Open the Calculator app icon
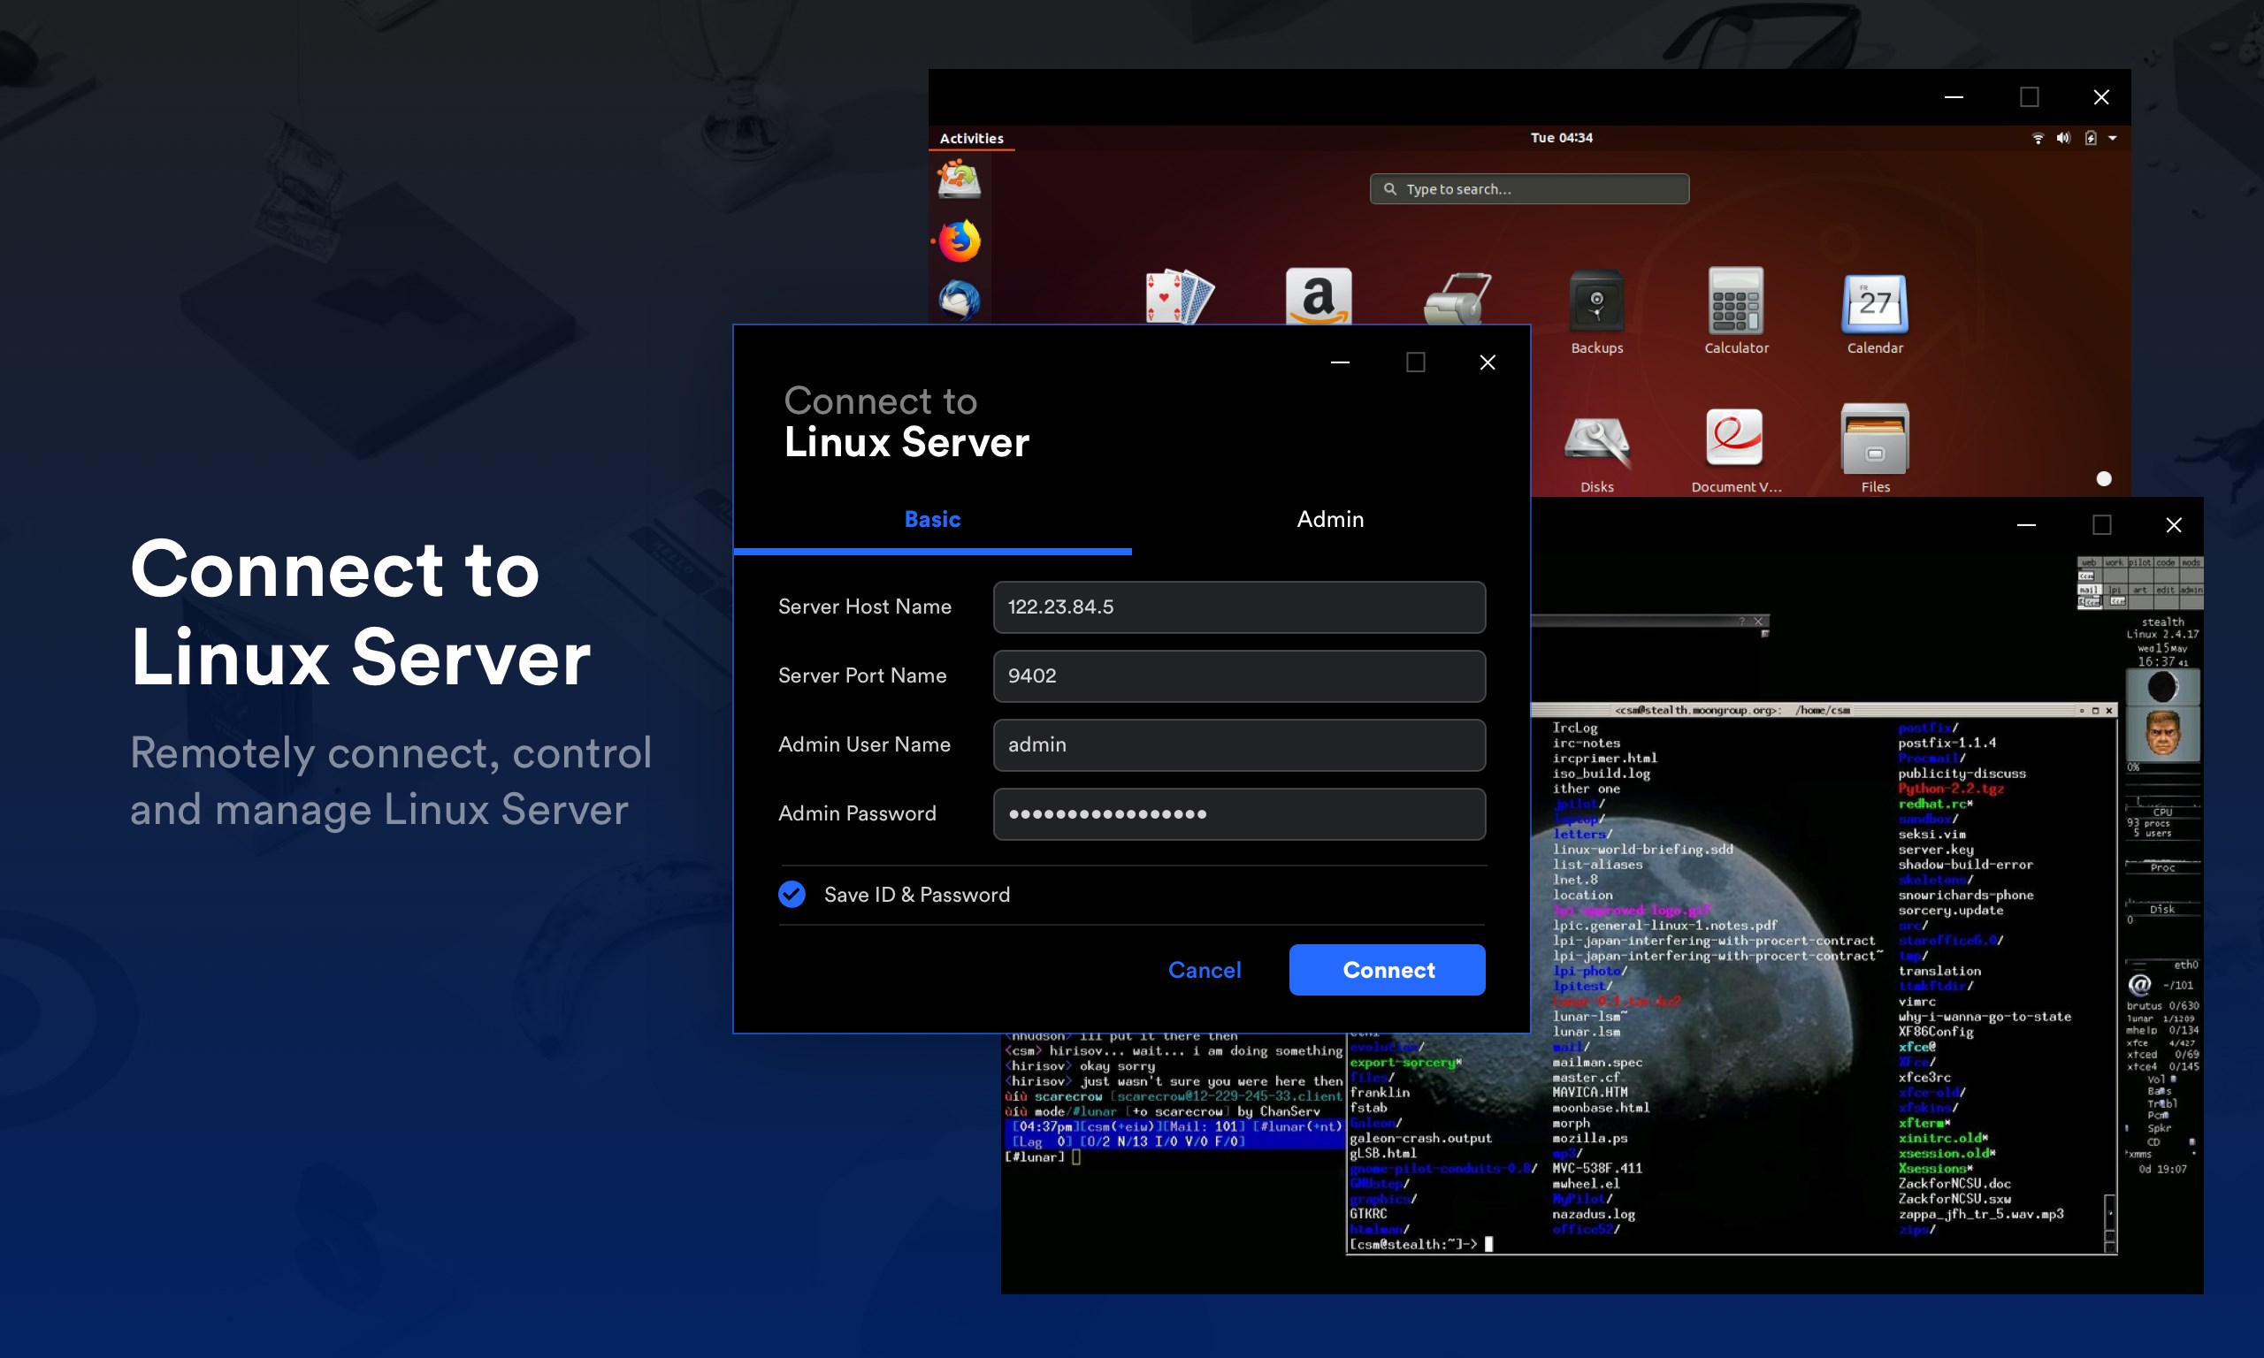Screen dimensions: 2264x1358 (1736, 302)
